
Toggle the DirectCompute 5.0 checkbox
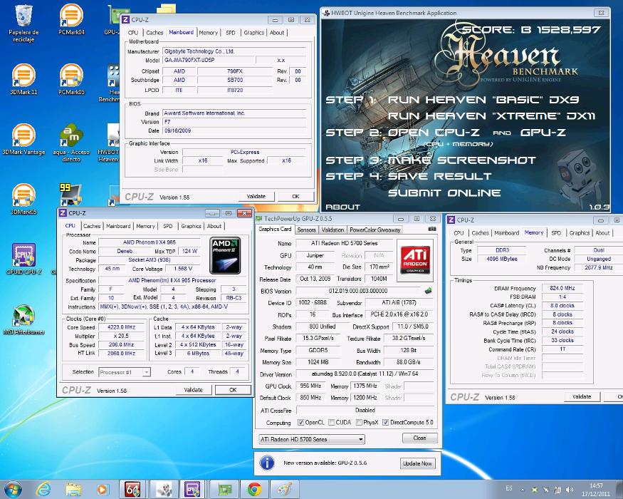click(x=385, y=422)
